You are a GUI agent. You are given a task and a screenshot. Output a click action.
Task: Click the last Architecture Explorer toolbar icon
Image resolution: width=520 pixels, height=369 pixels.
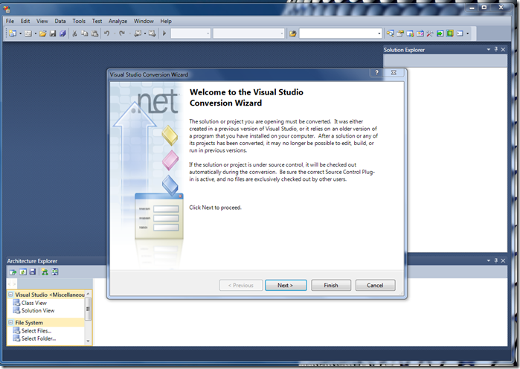pos(55,272)
